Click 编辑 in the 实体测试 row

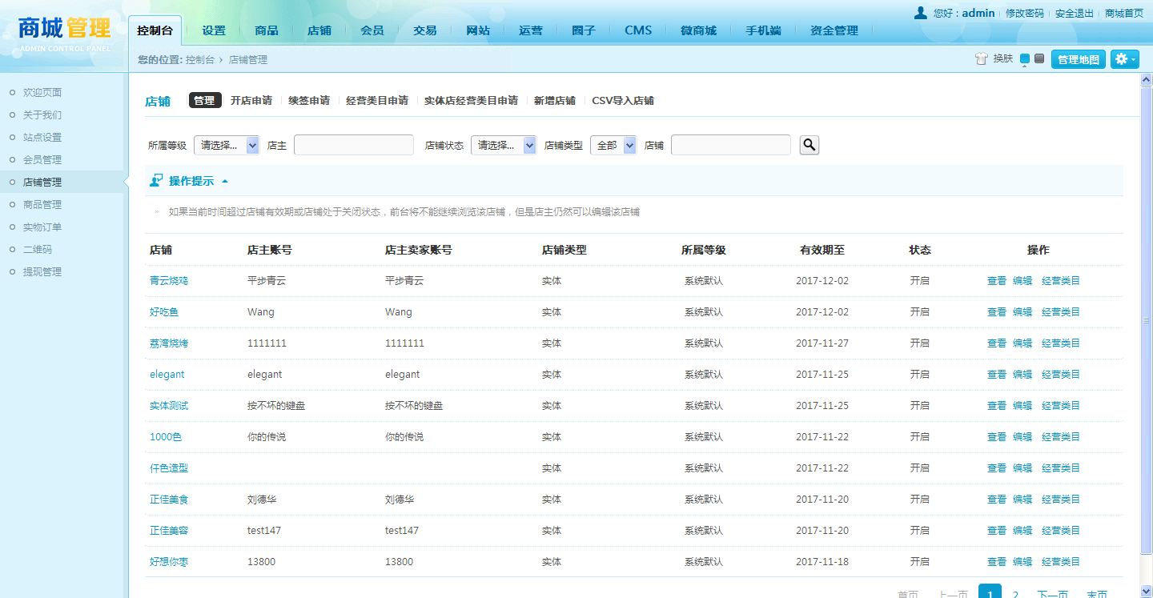coord(1022,406)
